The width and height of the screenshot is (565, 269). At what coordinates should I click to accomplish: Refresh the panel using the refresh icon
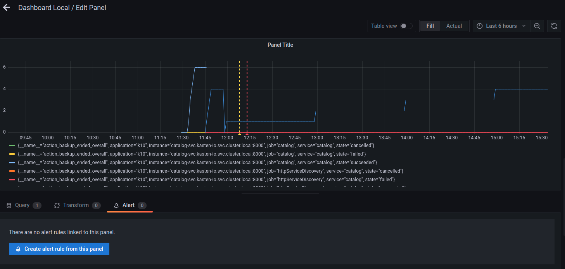click(554, 26)
